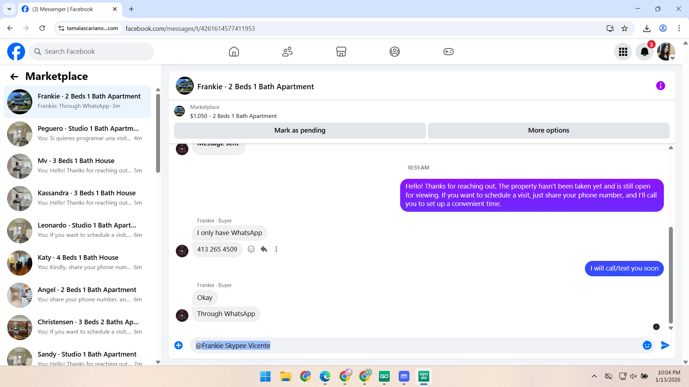Viewport: 689px width, 387px height.
Task: Reply to the phone number message
Action: pyautogui.click(x=264, y=249)
